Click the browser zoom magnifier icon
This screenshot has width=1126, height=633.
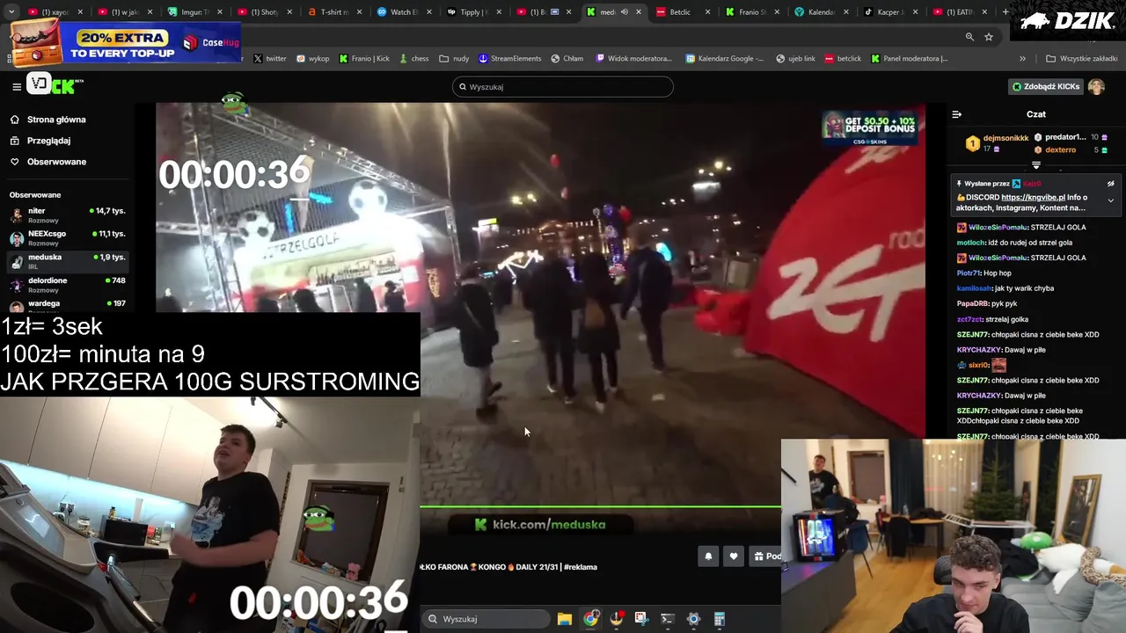pyautogui.click(x=969, y=37)
